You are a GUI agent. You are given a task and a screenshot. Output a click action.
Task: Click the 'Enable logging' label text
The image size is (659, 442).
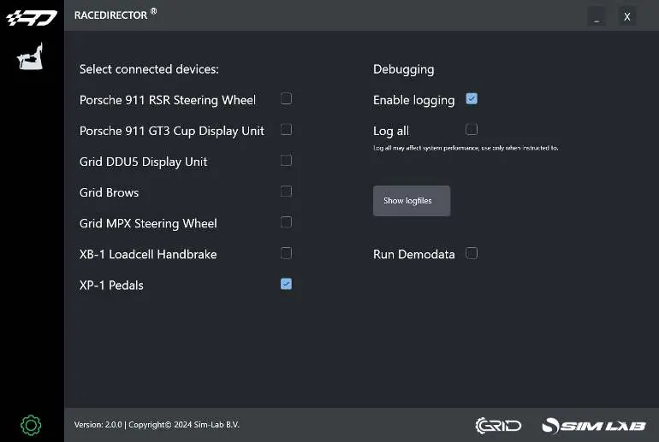(x=414, y=100)
